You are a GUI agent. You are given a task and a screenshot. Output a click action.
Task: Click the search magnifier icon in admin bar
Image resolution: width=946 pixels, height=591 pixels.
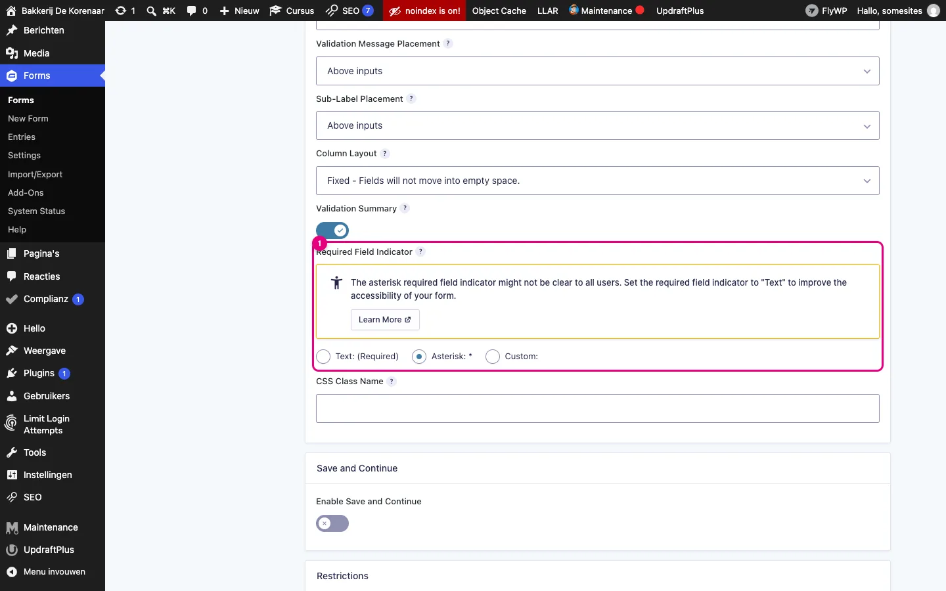pyautogui.click(x=152, y=11)
